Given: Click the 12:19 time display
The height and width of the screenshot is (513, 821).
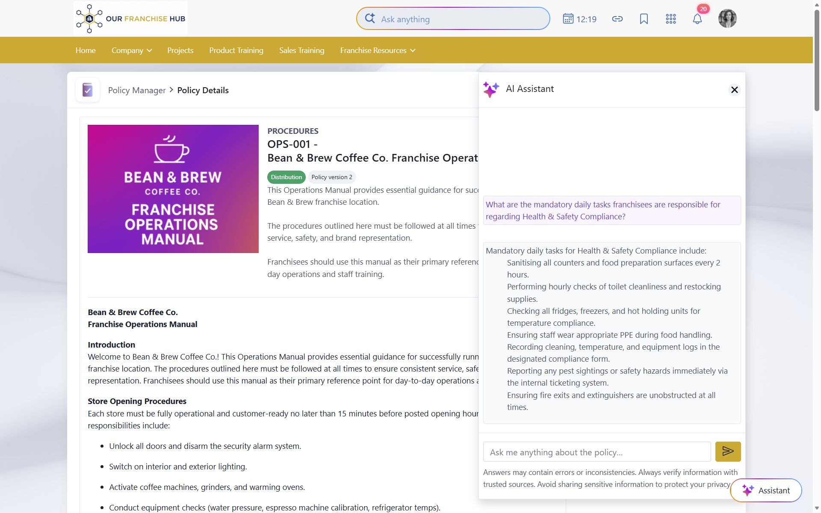Looking at the screenshot, I should coord(586,19).
